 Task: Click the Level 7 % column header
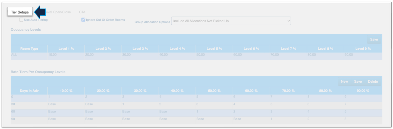point(288,49)
